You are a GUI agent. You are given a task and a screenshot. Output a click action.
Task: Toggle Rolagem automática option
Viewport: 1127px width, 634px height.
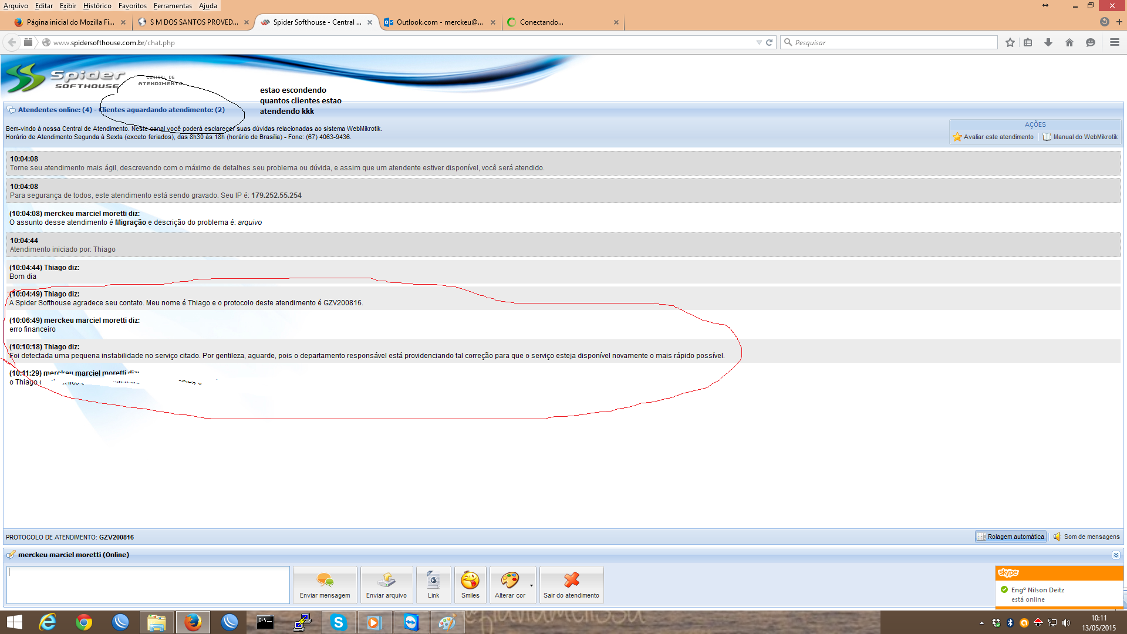pyautogui.click(x=1010, y=537)
